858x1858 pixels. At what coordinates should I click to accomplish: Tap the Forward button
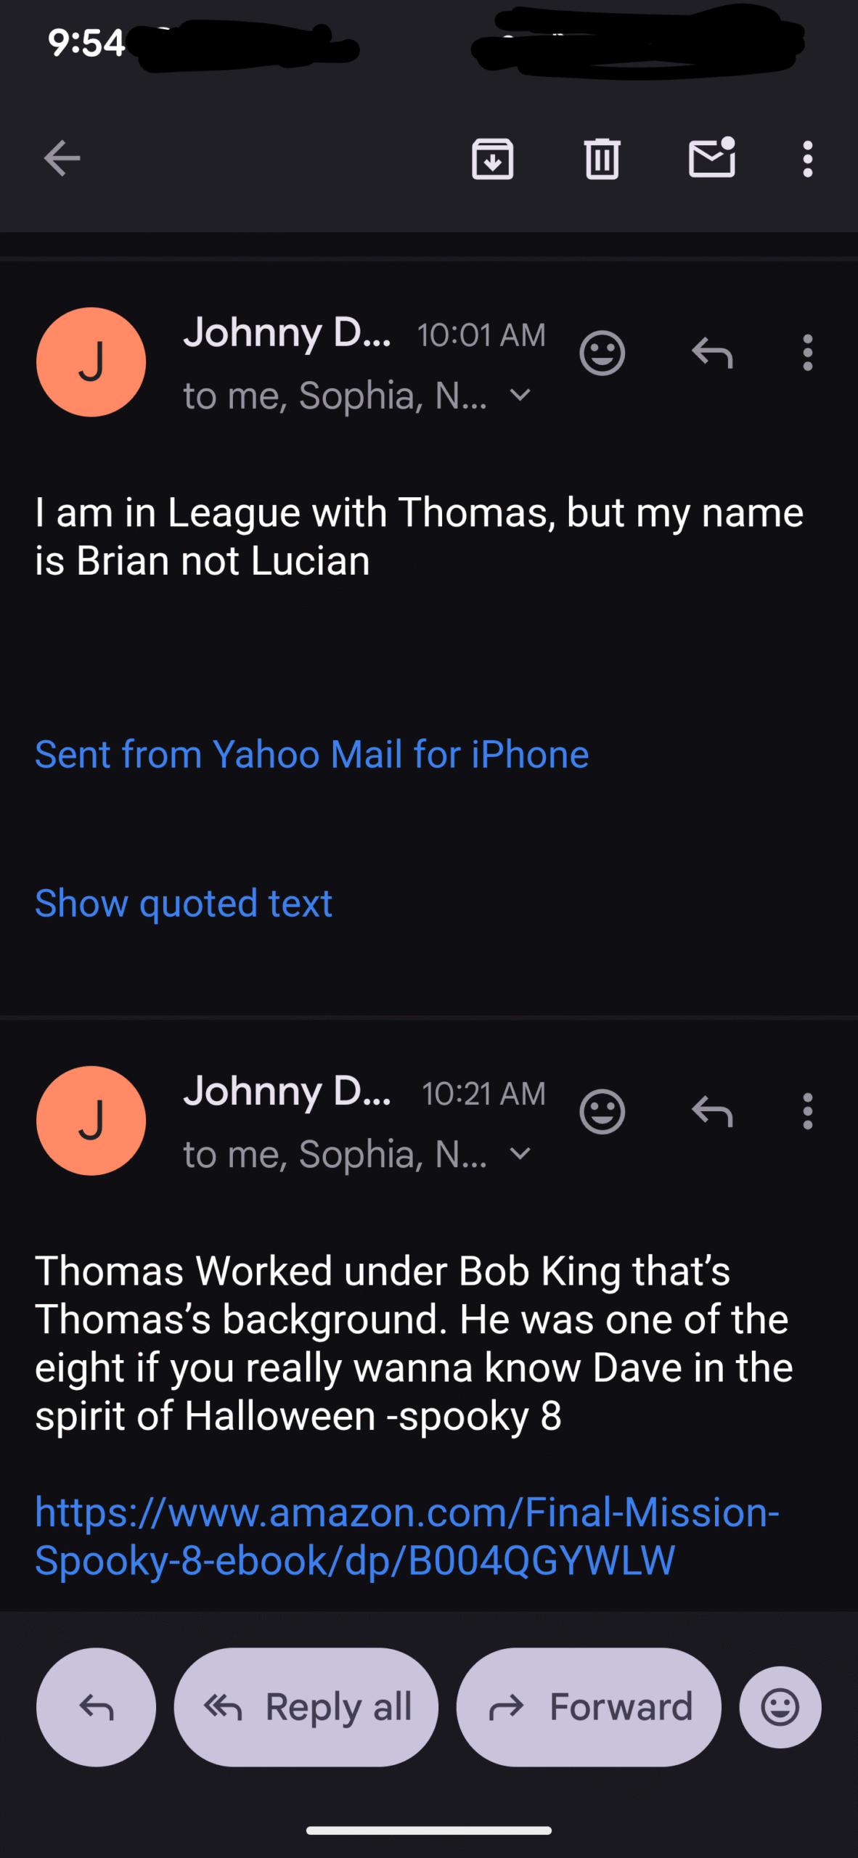click(589, 1707)
